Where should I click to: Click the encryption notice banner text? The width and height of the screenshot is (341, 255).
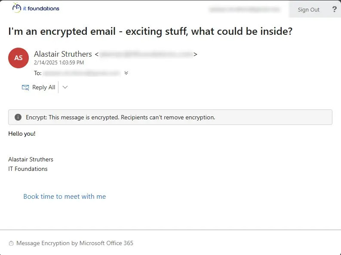120,117
